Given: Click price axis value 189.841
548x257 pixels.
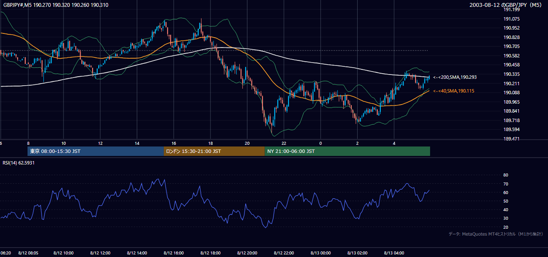Looking at the screenshot, I should click(x=512, y=111).
